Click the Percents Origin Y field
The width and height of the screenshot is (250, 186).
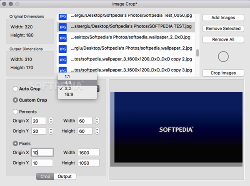[39, 131]
